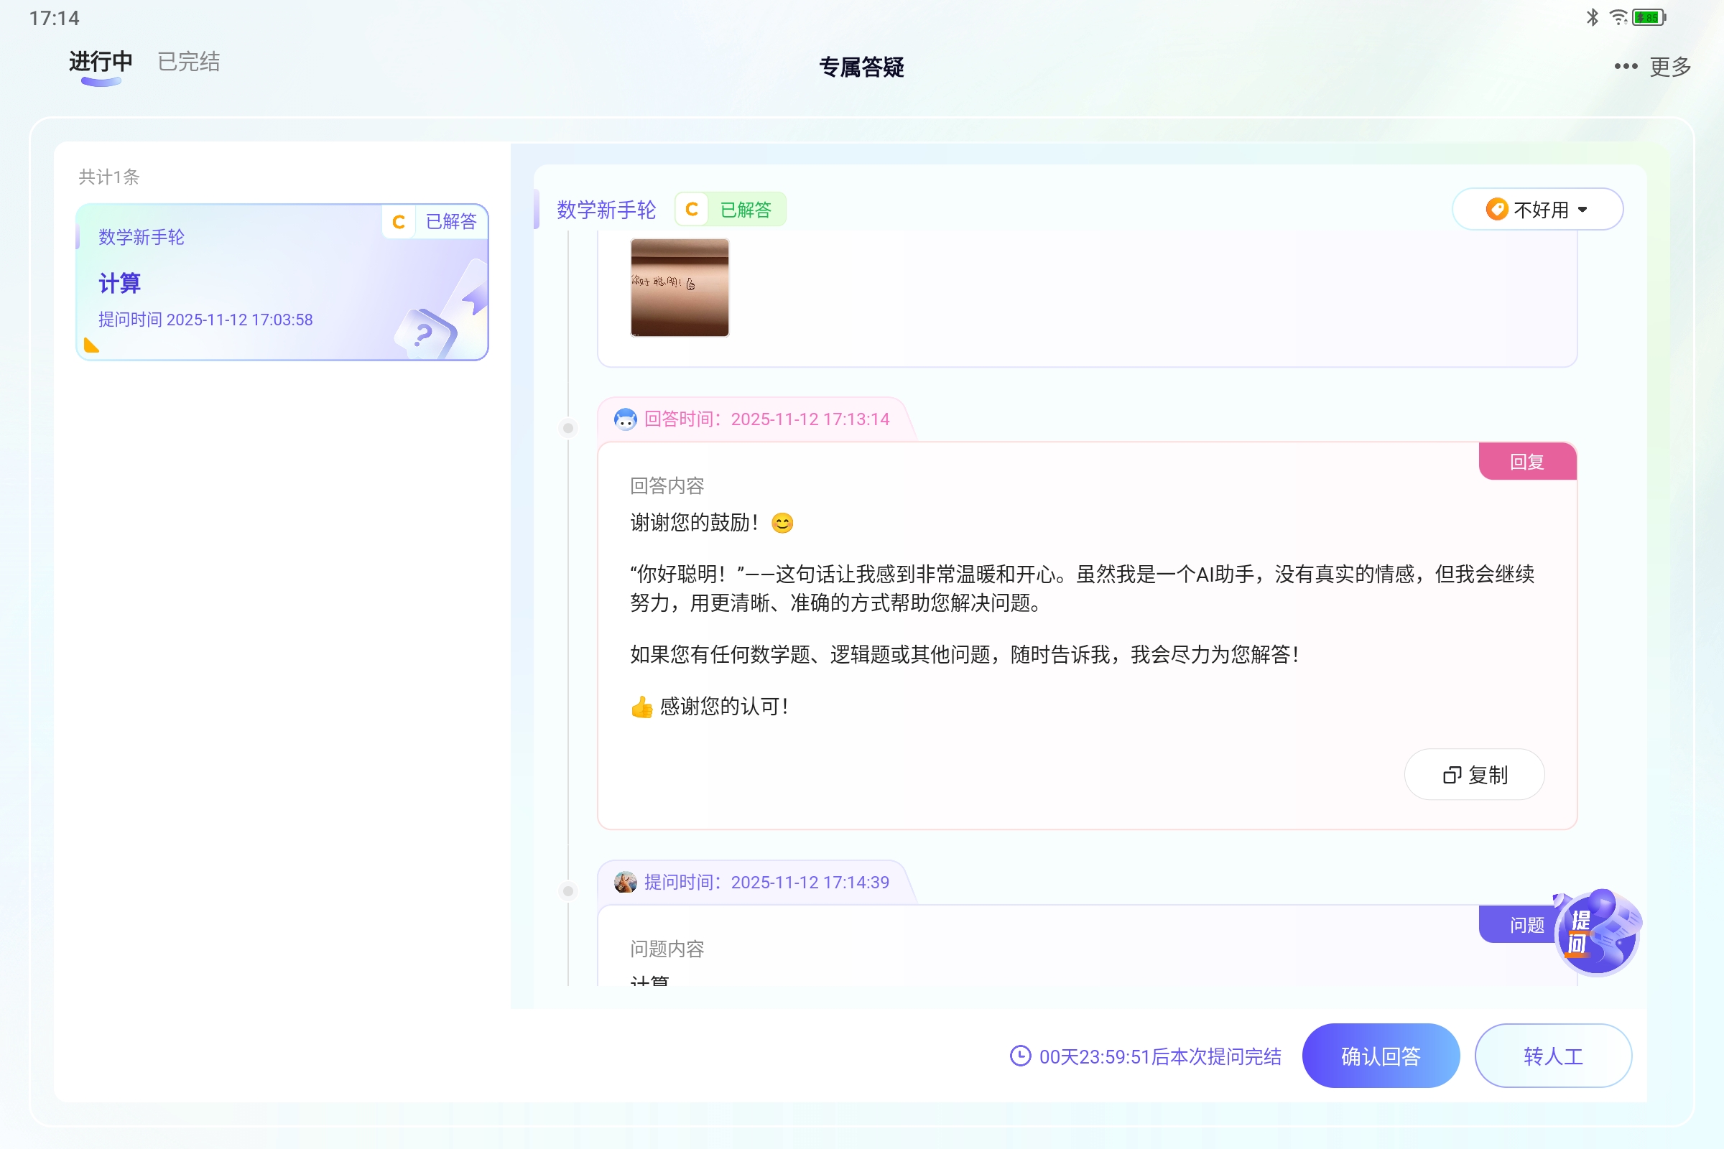Click the robot avatar beside the answer timestamp
The height and width of the screenshot is (1149, 1724).
[625, 418]
